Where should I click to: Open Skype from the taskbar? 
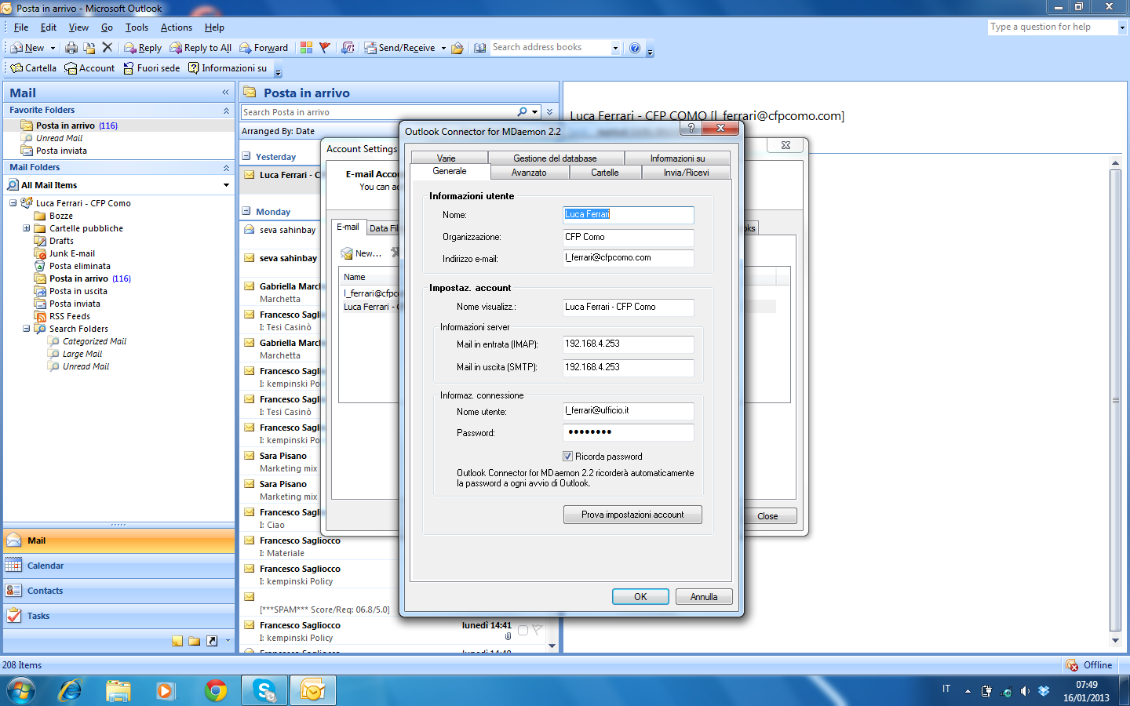click(x=264, y=690)
